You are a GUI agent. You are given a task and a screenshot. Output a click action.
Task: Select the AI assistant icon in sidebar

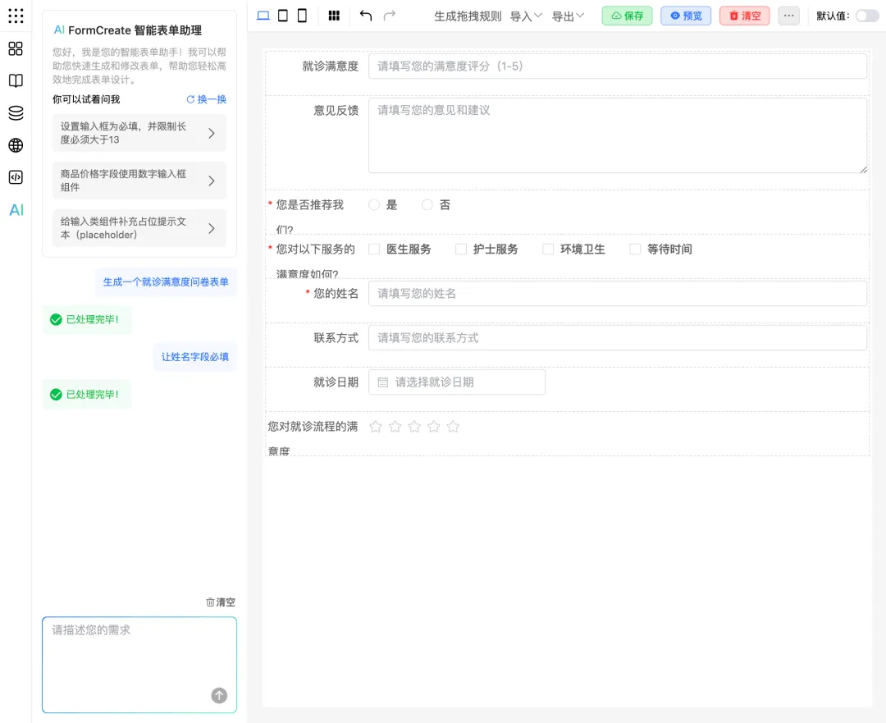click(x=16, y=210)
